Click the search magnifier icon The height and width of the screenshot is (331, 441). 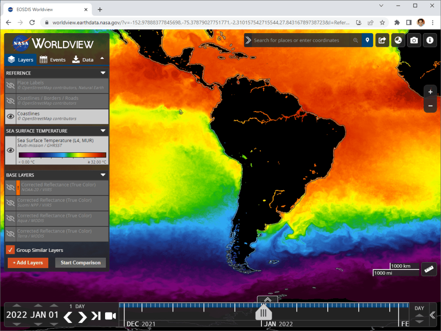355,40
